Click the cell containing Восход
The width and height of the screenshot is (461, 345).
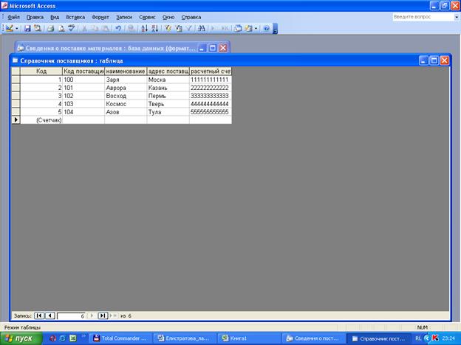(126, 96)
